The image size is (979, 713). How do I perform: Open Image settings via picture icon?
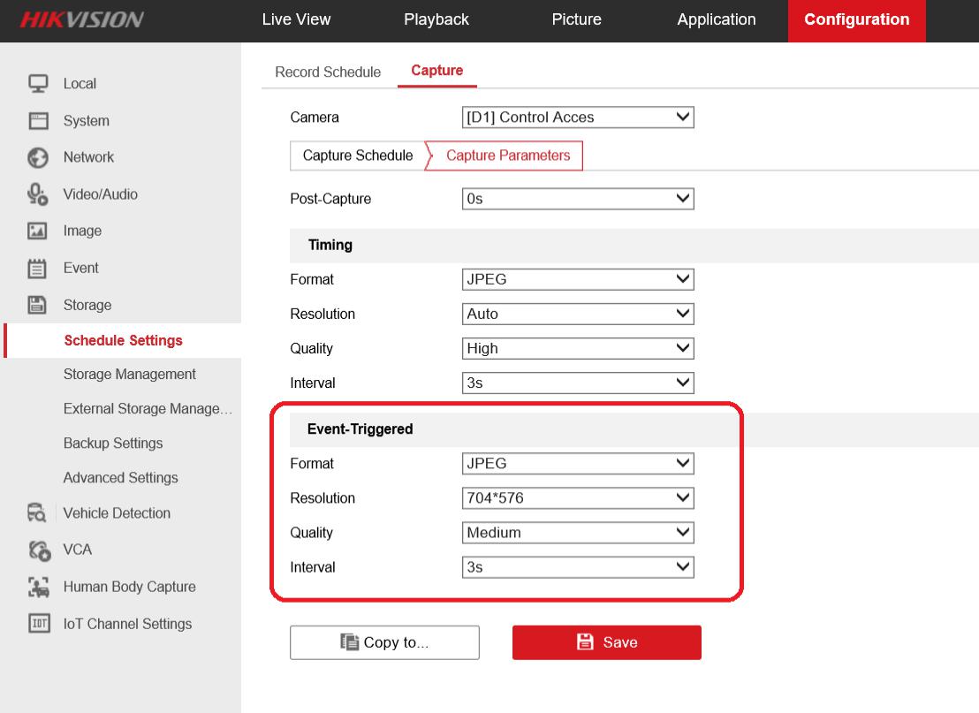[38, 231]
